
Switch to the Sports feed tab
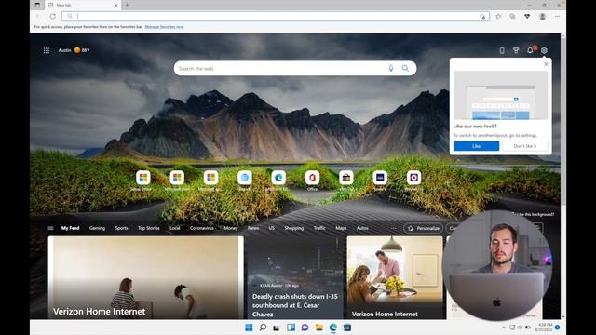(x=121, y=228)
